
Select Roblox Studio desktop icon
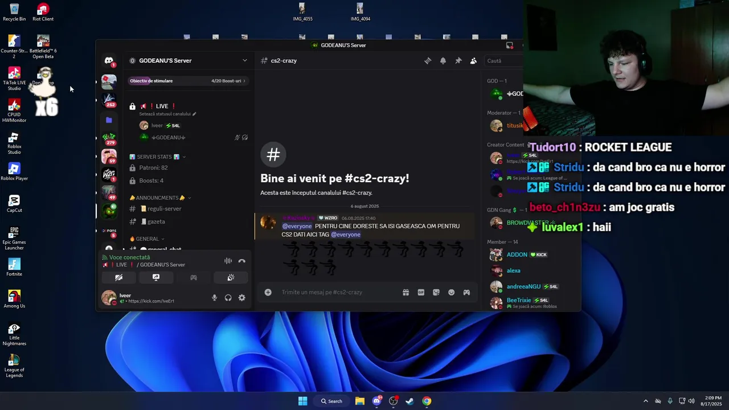[14, 143]
